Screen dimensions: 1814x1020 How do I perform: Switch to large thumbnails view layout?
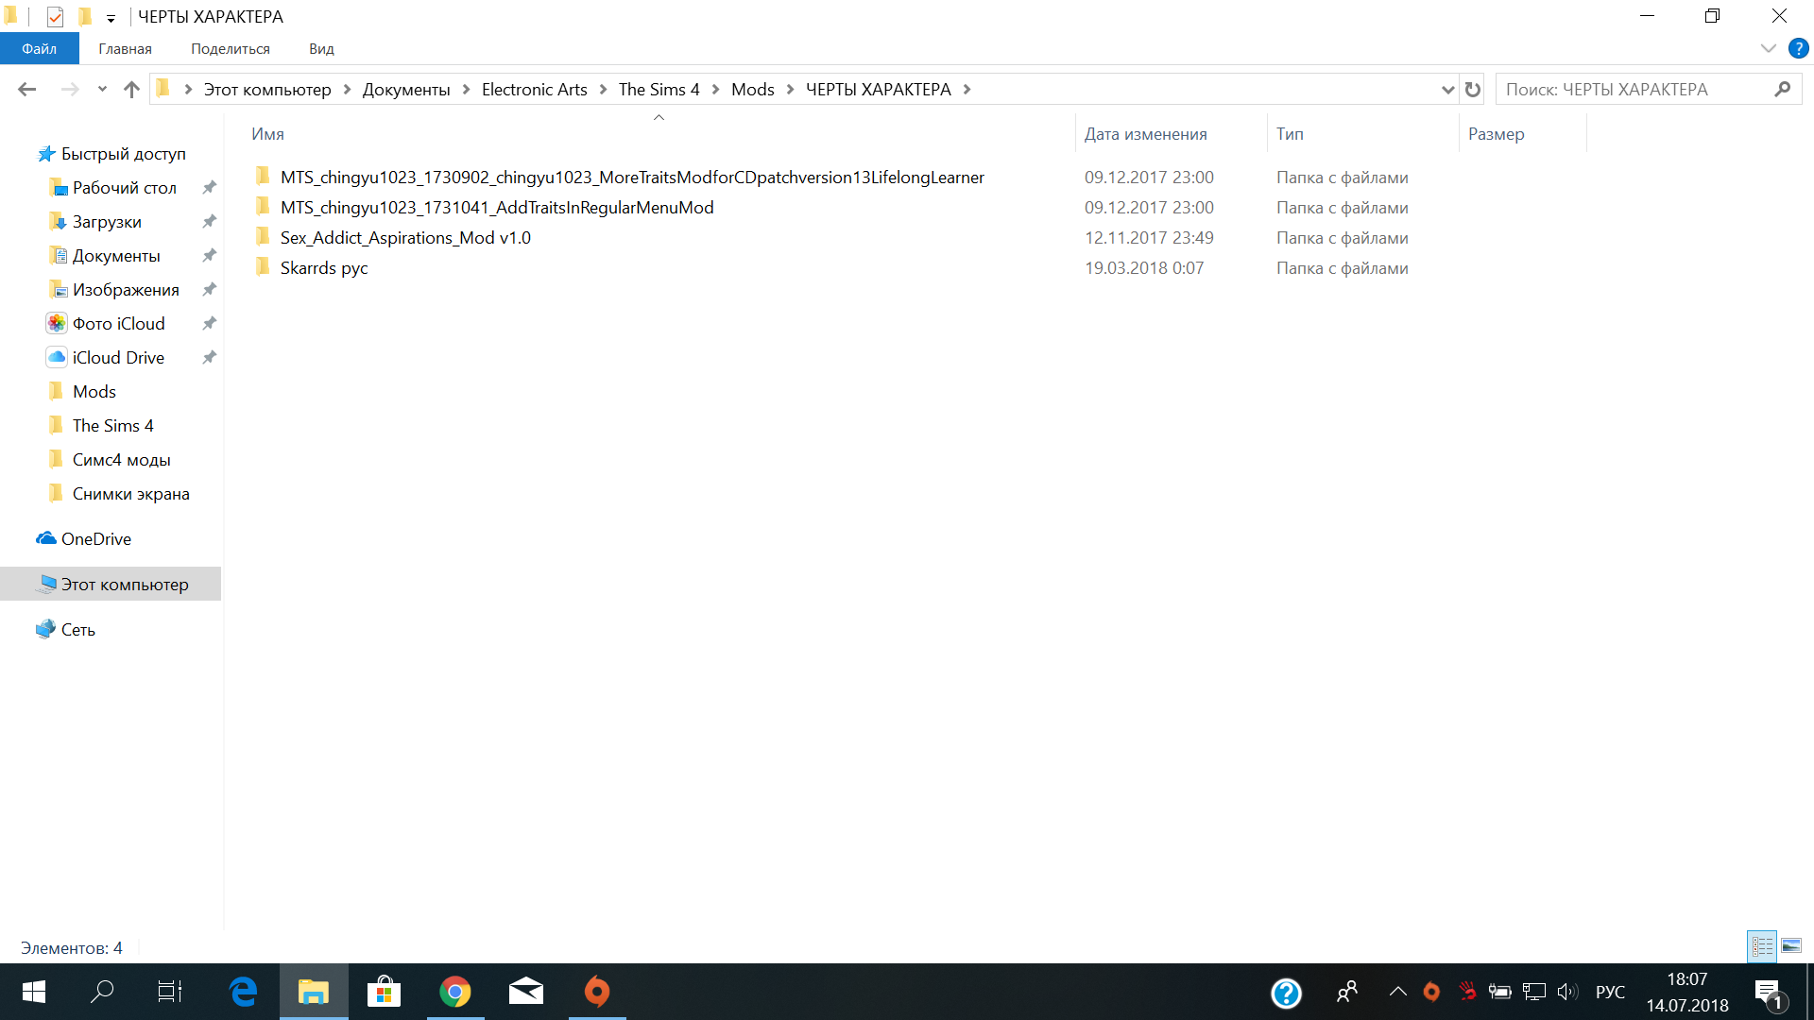pyautogui.click(x=1791, y=945)
